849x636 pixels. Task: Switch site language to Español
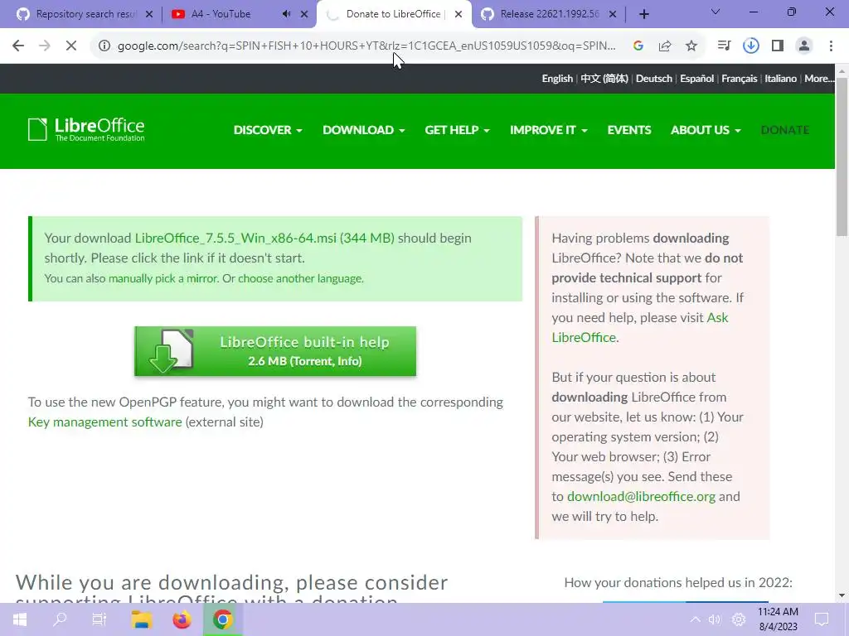pyautogui.click(x=696, y=79)
